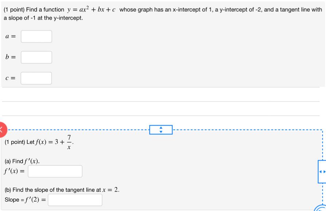
Task: Click the down arrow in the splitter handle
Action: click(160, 131)
